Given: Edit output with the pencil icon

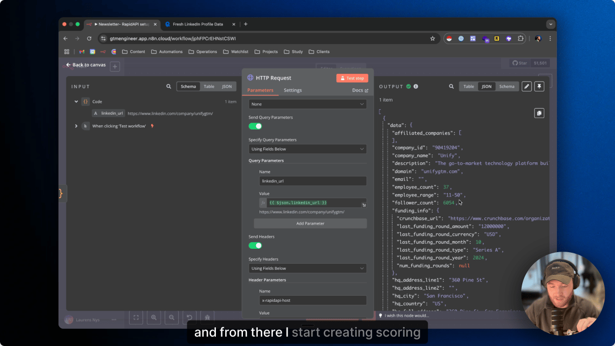Looking at the screenshot, I should point(527,87).
